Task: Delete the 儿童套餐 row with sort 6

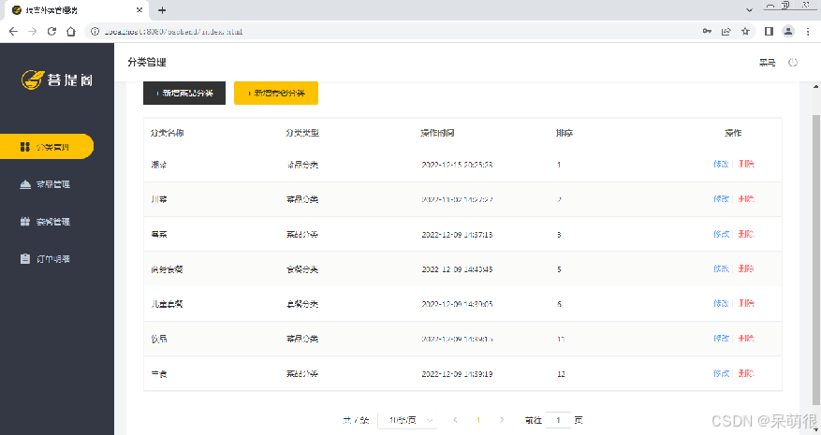Action: tap(746, 303)
